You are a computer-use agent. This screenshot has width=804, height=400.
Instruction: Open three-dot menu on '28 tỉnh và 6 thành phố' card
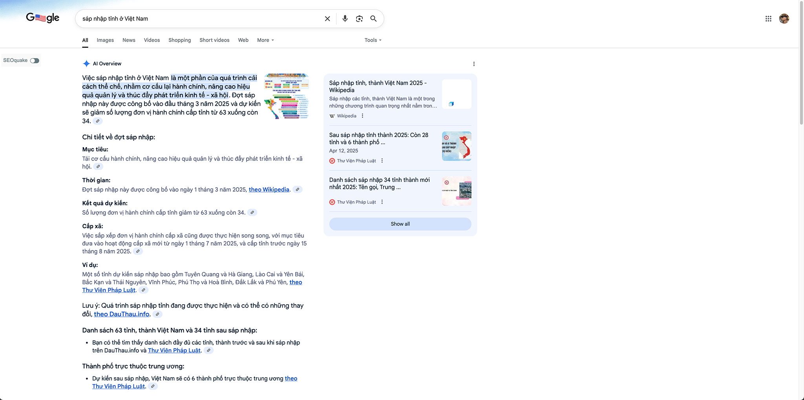[x=382, y=161]
